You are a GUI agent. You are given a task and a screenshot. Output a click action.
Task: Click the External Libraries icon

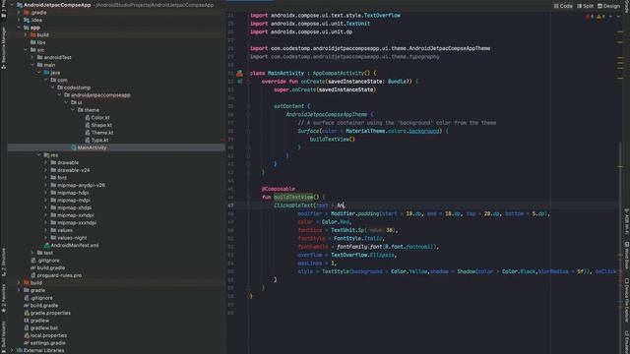pyautogui.click(x=20, y=350)
